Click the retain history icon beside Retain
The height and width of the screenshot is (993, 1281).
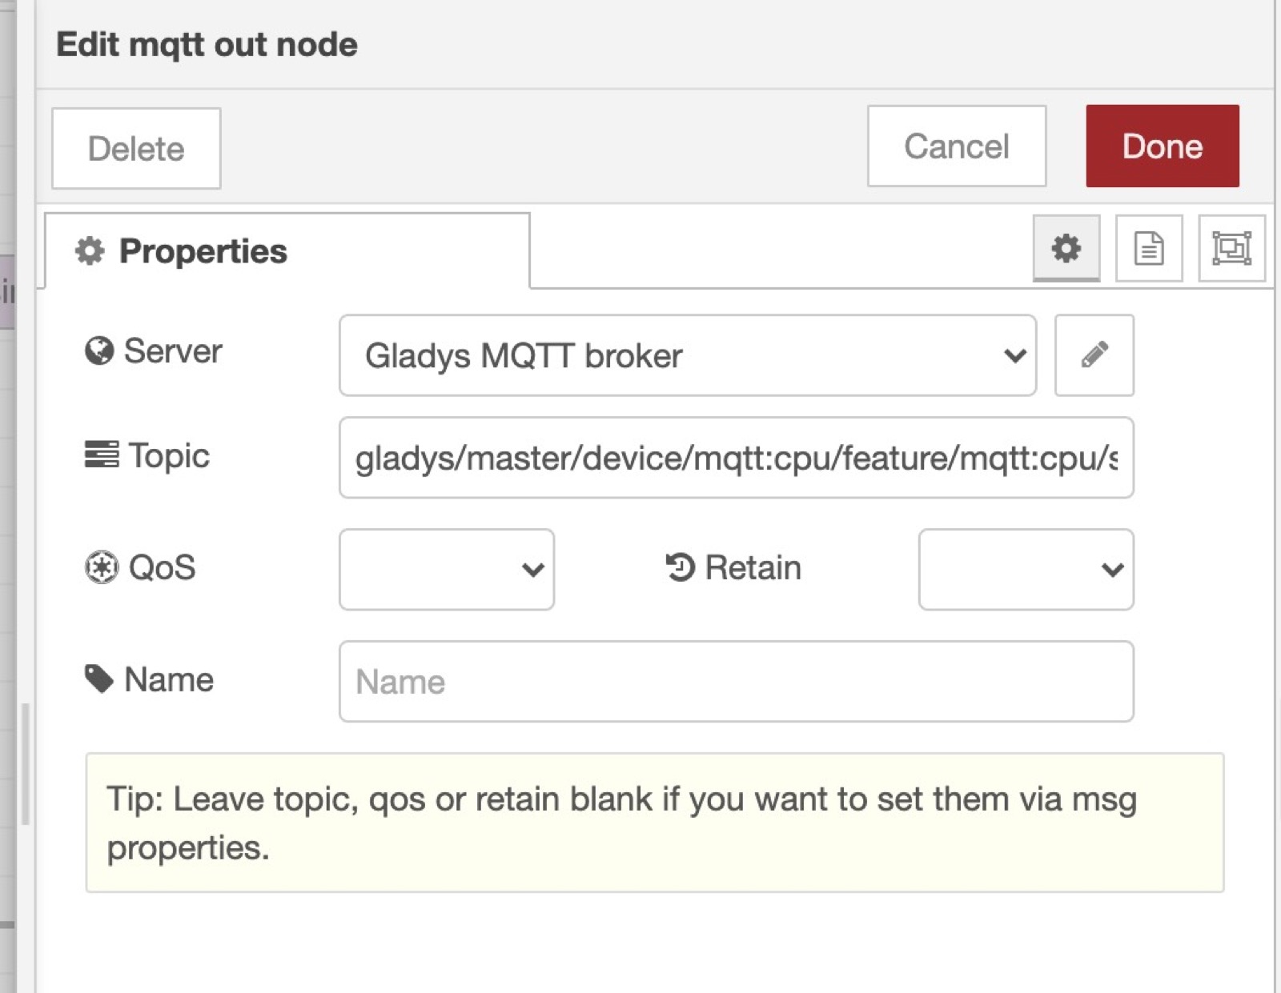[680, 567]
